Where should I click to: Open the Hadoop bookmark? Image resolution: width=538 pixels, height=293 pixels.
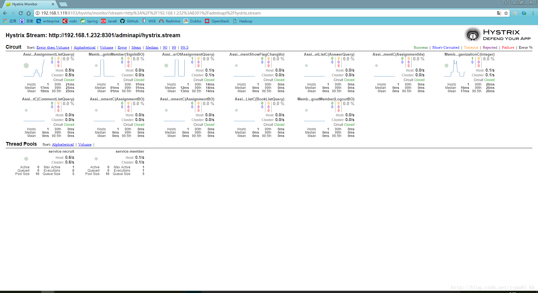pyautogui.click(x=242, y=21)
